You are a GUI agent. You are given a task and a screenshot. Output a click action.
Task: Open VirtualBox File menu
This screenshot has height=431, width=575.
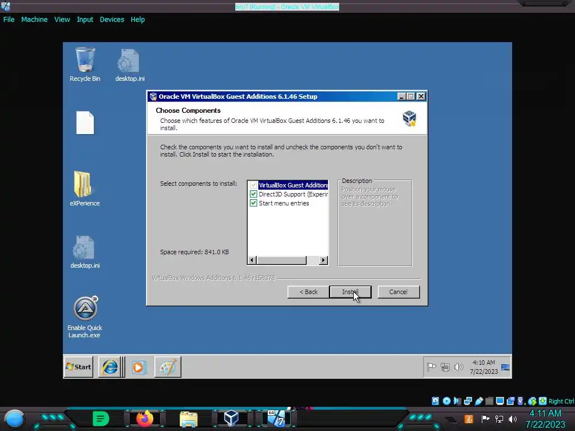pyautogui.click(x=9, y=20)
